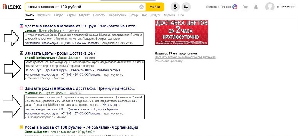Switch to the Услуги tab
The height and width of the screenshot is (136, 298).
(x=155, y=15)
